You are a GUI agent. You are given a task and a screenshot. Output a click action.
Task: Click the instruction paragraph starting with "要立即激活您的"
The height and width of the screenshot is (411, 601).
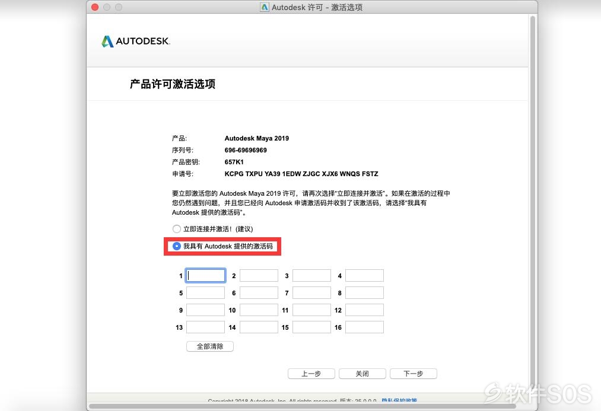[x=311, y=203]
